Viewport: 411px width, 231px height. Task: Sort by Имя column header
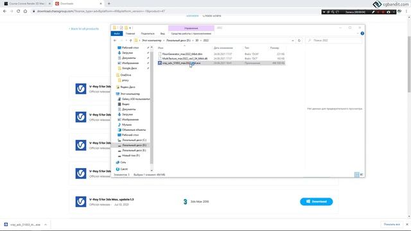click(x=161, y=48)
